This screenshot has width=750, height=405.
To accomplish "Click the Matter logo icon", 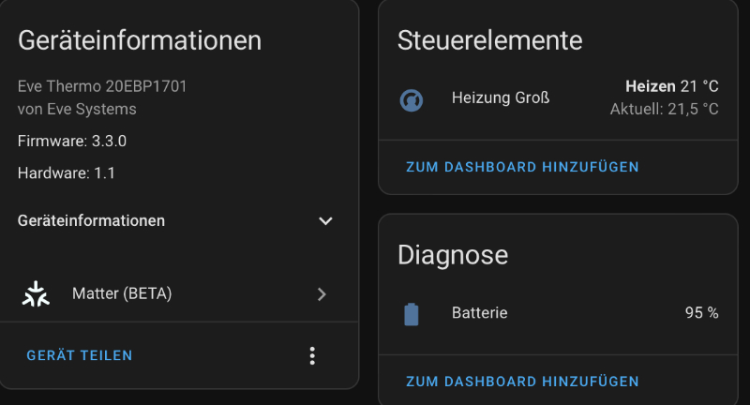I will point(37,294).
